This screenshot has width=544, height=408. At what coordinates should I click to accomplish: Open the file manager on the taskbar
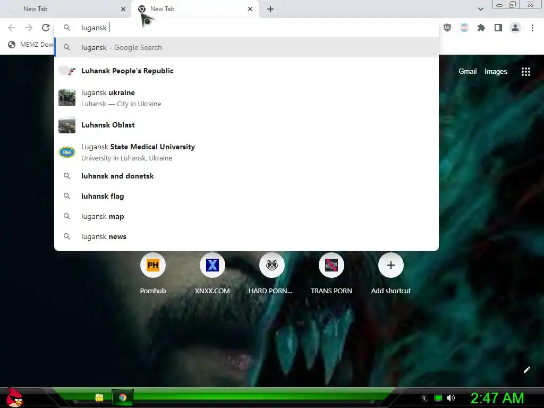click(x=99, y=397)
